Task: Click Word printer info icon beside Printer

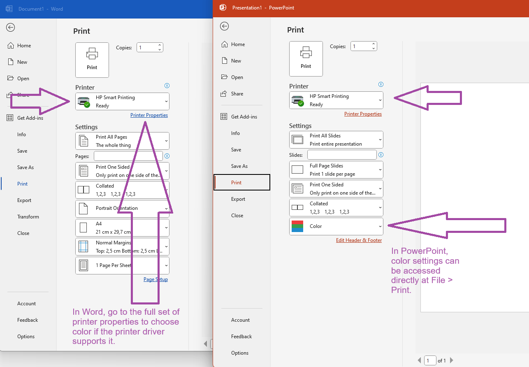Action: (167, 86)
